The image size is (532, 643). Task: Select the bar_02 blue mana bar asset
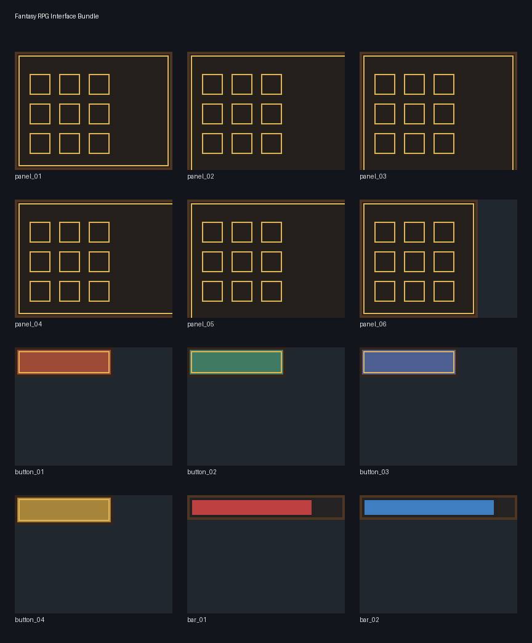438,554
